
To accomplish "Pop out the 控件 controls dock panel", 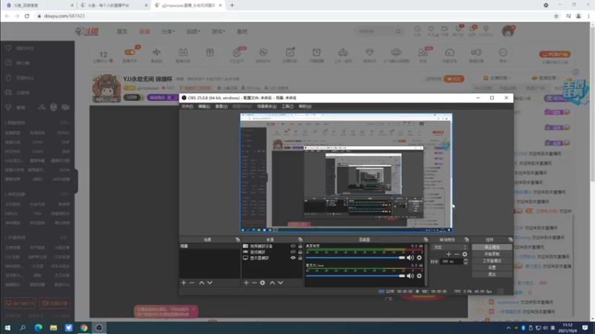I will pos(510,240).
